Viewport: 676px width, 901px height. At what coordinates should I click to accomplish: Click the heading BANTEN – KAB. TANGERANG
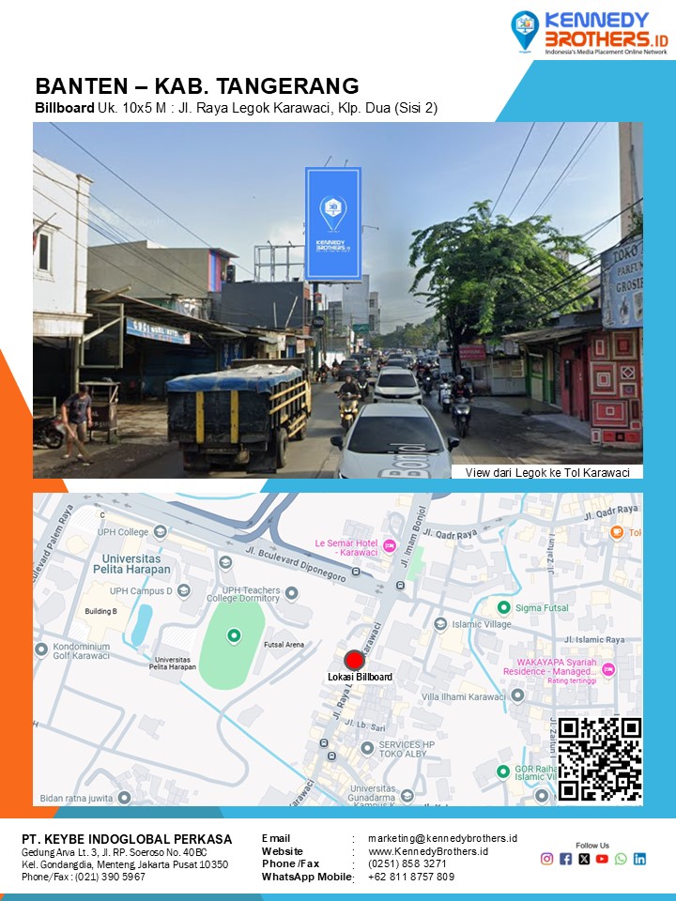click(197, 86)
